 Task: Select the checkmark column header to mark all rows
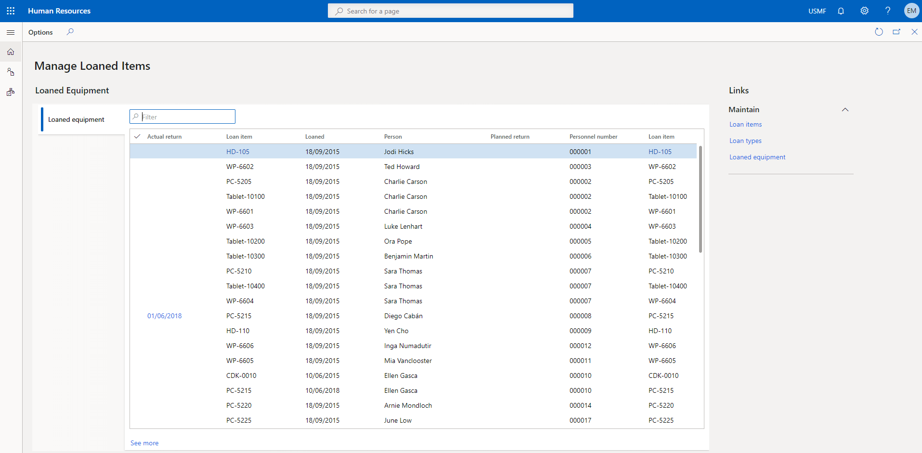(x=137, y=136)
